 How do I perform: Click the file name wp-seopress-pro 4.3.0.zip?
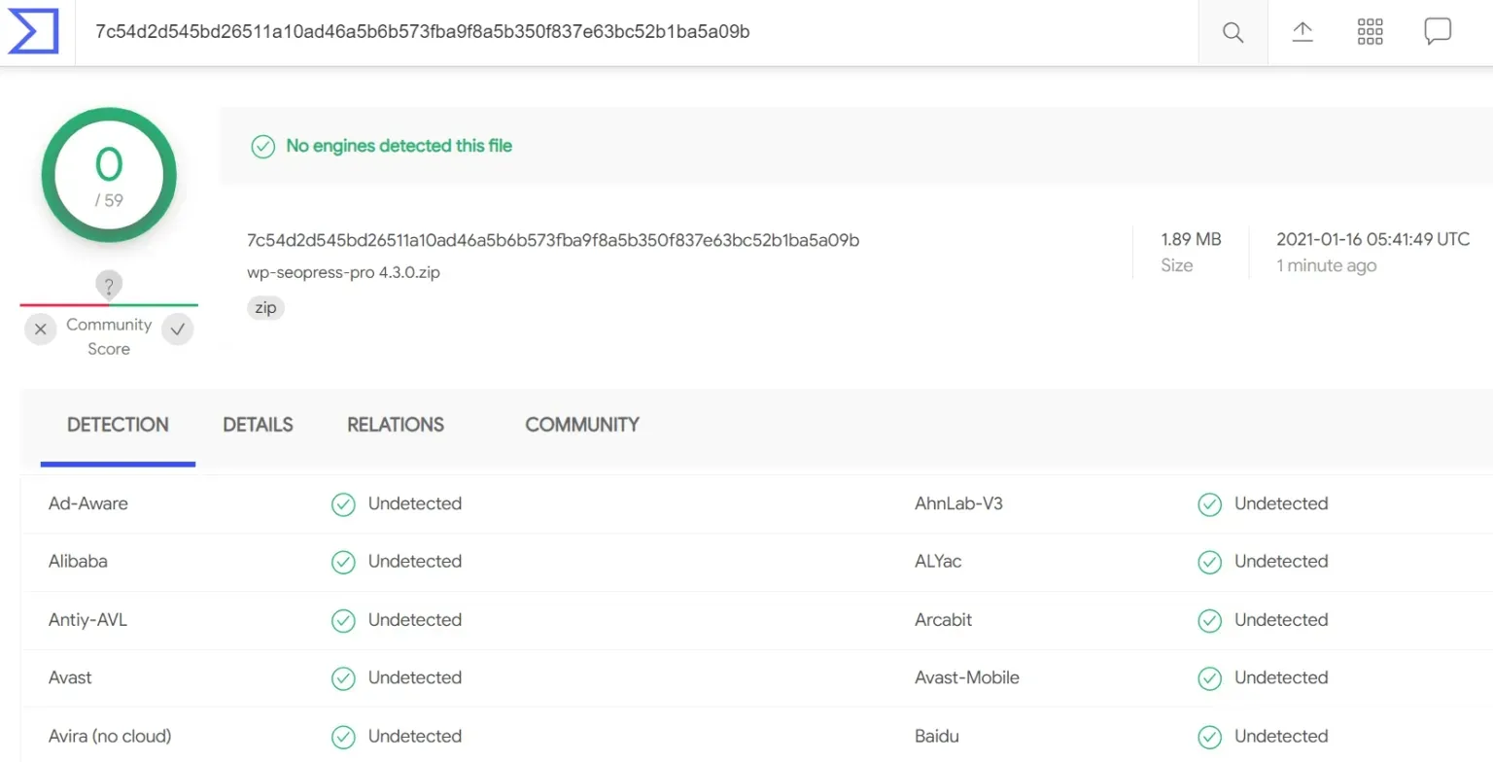[x=344, y=273]
